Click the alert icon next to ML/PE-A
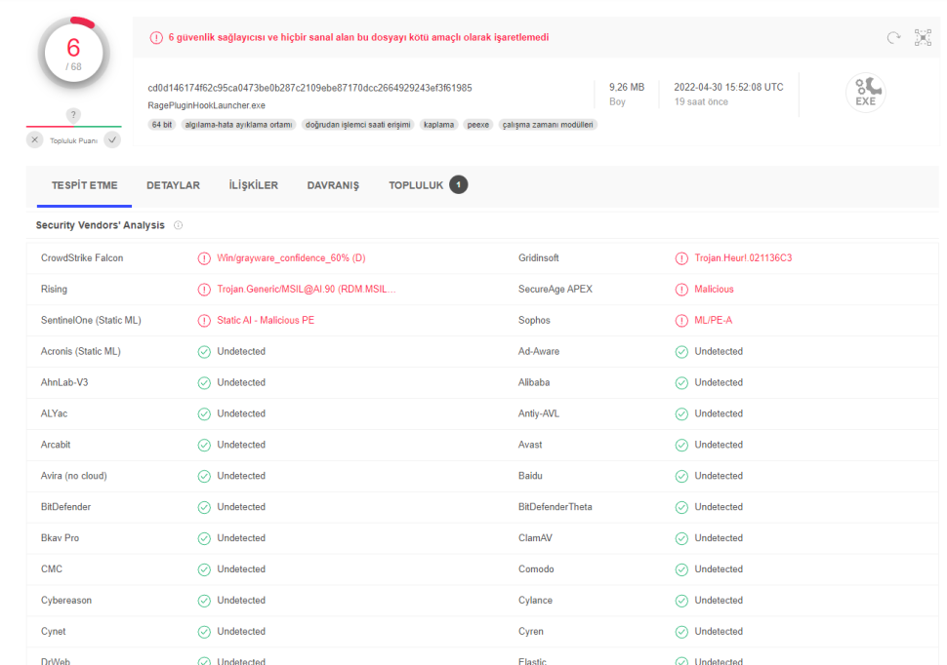 (x=681, y=321)
